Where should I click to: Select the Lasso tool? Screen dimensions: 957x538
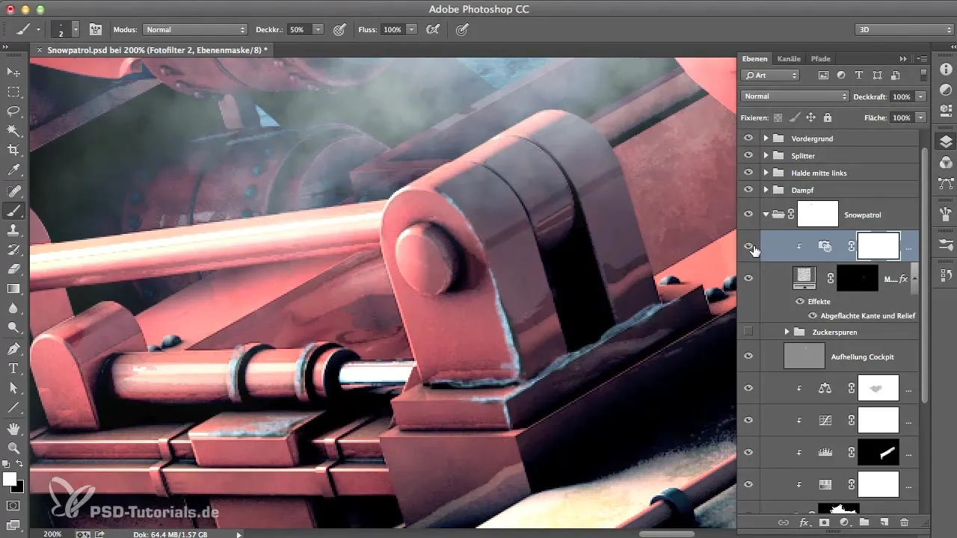tap(13, 111)
